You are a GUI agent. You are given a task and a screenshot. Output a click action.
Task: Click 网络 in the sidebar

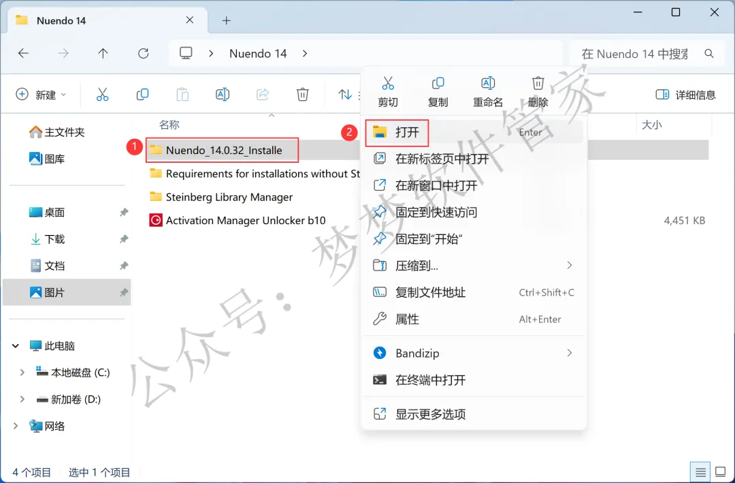point(47,426)
